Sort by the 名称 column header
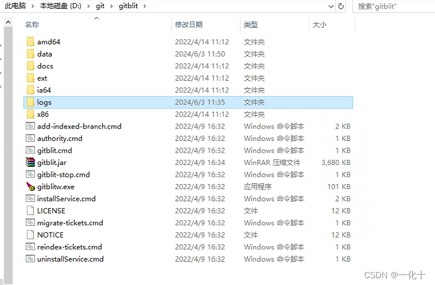The image size is (435, 285). click(x=32, y=25)
